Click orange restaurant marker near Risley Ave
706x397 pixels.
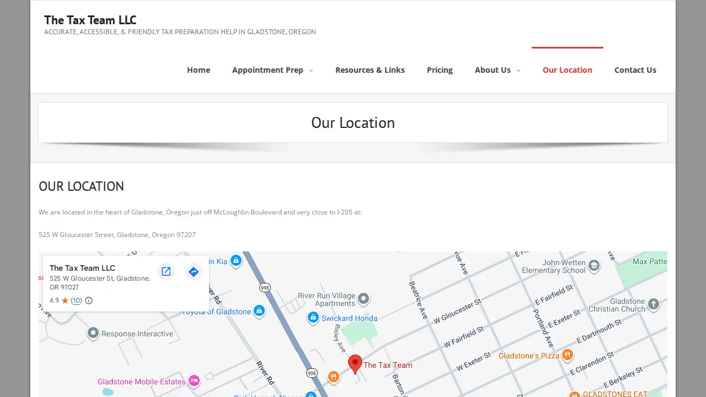pyautogui.click(x=333, y=377)
